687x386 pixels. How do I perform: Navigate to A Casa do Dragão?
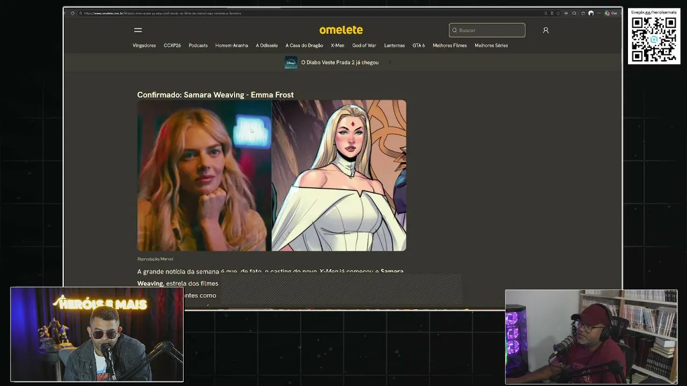point(304,46)
